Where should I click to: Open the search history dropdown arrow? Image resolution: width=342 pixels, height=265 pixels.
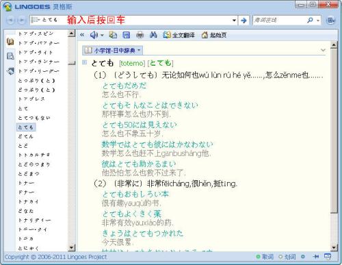click(234, 21)
